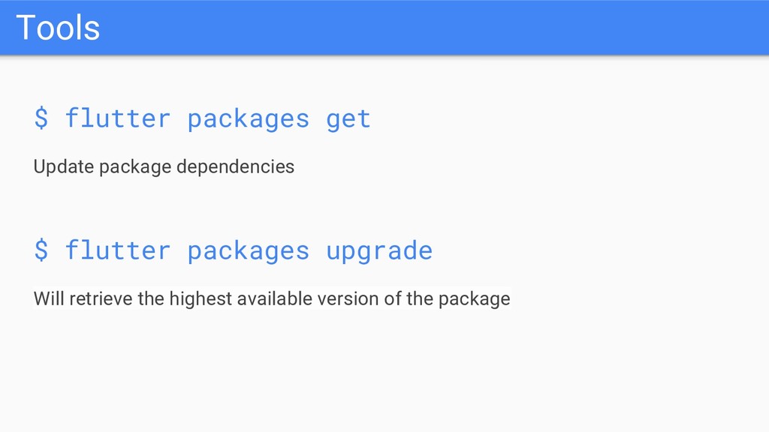
Task: Click the blue header bar background
Action: click(x=384, y=28)
